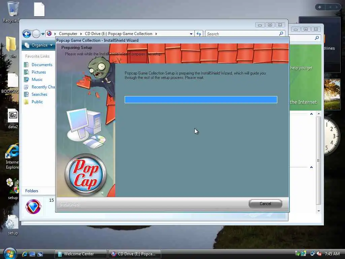Viewport: 345px width, 259px height.
Task: Click the Explorer forward arrow button
Action: click(x=36, y=34)
